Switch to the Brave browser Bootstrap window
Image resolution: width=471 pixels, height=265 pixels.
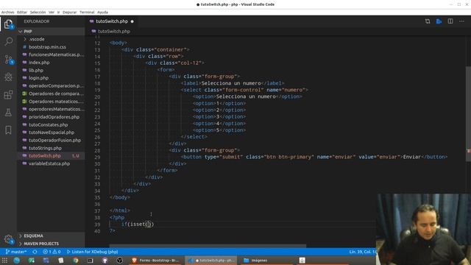point(155,261)
